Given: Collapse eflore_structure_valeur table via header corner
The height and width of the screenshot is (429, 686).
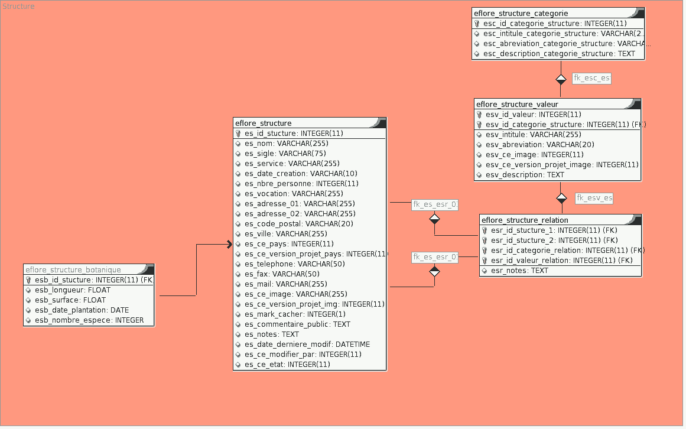Looking at the screenshot, I should 635,104.
